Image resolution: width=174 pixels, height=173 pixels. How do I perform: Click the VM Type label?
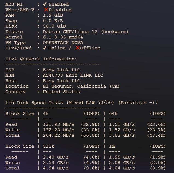pyautogui.click(x=16, y=43)
